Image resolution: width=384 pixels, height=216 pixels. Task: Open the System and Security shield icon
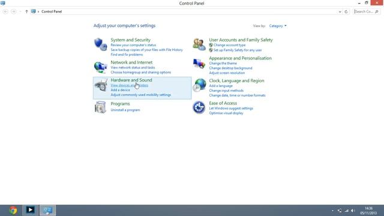coord(100,44)
